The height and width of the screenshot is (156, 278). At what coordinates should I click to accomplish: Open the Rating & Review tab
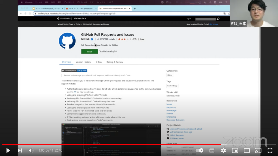tap(115, 62)
